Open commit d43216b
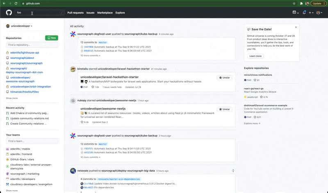Screen dimensions: 328x193 click(x=89, y=152)
